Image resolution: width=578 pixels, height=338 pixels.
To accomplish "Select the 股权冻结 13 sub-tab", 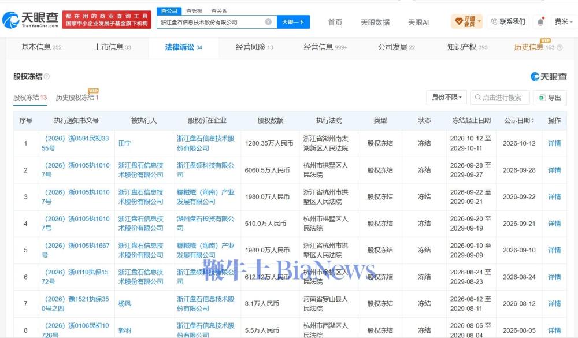I will (30, 98).
